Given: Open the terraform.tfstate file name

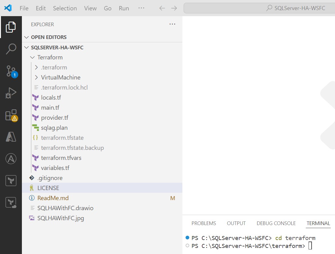Looking at the screenshot, I should tap(62, 138).
